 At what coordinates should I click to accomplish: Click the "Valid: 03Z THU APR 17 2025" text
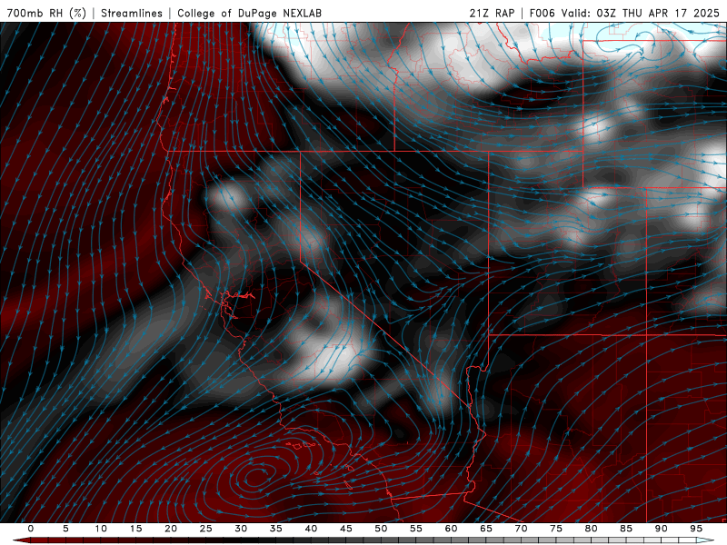pyautogui.click(x=641, y=13)
